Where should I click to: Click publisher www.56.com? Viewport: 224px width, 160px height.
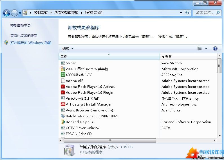click(x=172, y=63)
